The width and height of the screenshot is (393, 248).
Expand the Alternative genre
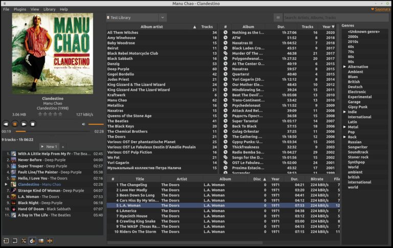[x=345, y=67]
